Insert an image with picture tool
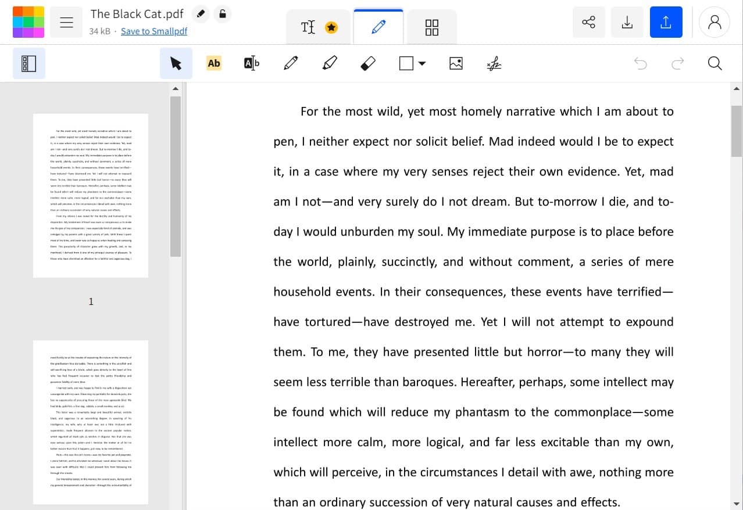This screenshot has width=743, height=510. point(456,63)
